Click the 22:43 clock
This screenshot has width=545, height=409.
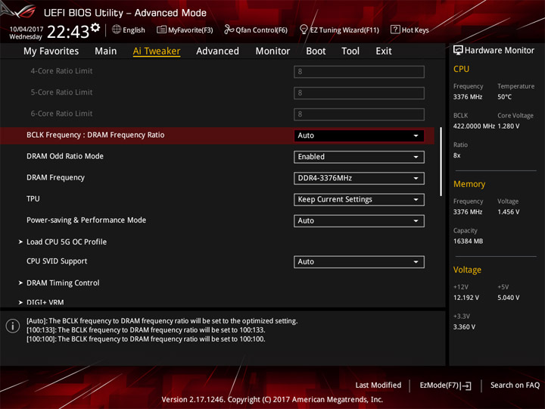pyautogui.click(x=68, y=32)
